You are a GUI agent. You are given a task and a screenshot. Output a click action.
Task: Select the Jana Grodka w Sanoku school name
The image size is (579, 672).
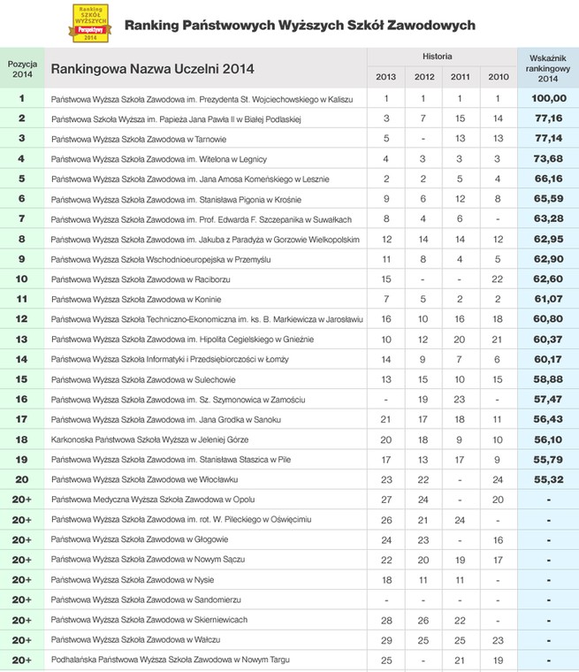(x=166, y=420)
